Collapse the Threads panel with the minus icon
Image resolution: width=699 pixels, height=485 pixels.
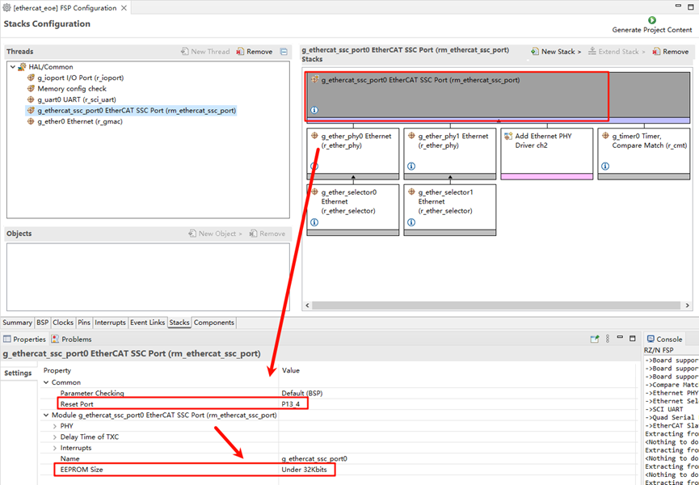click(x=284, y=52)
